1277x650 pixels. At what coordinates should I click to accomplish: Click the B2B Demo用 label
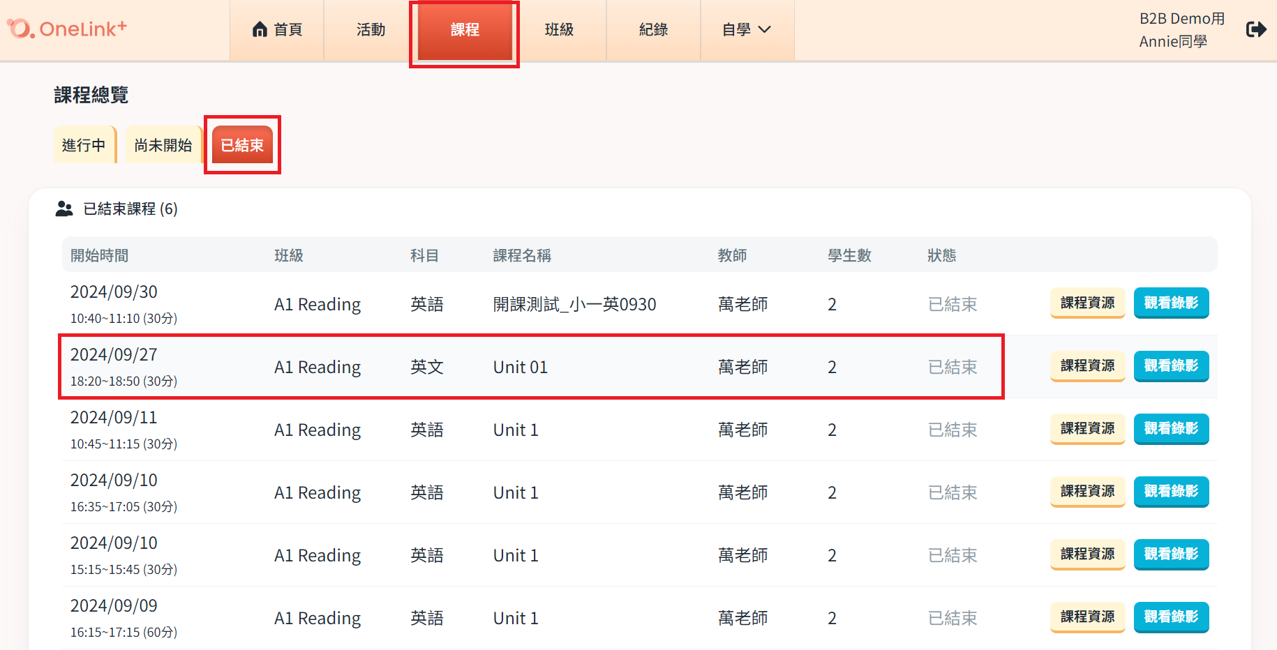pyautogui.click(x=1182, y=19)
